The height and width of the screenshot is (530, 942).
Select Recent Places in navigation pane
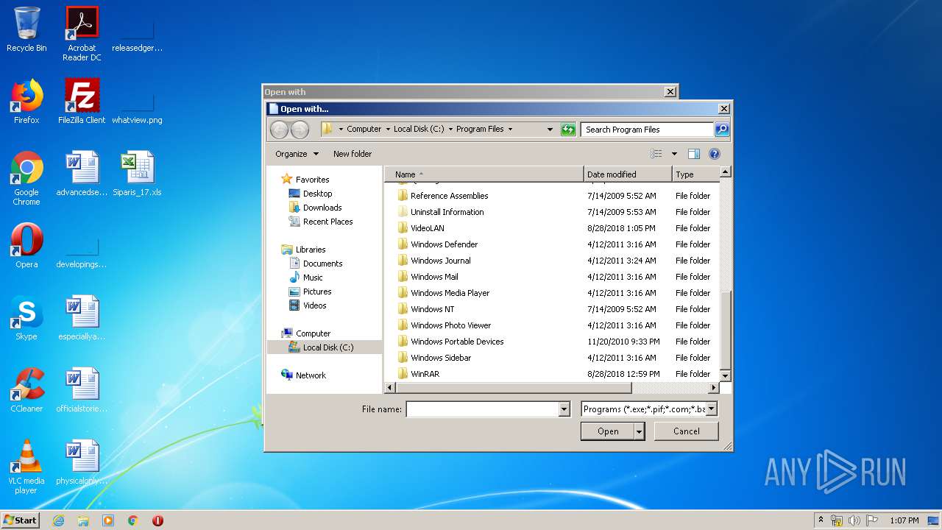(x=327, y=222)
